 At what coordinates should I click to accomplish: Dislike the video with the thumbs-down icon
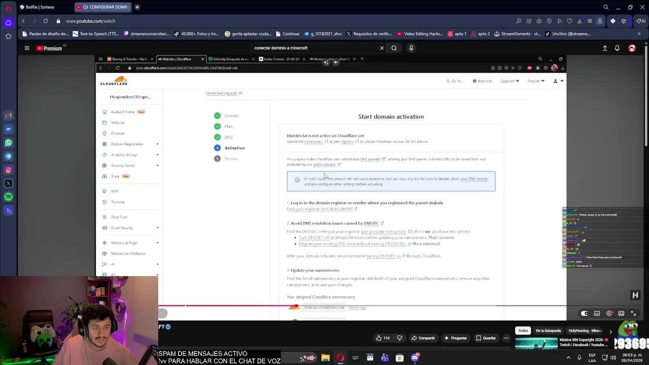(x=400, y=338)
